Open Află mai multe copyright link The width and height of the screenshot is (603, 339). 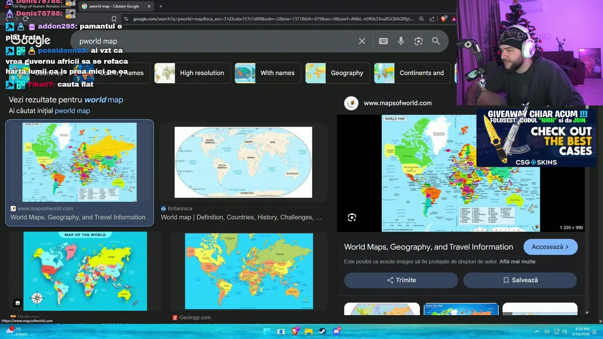(x=517, y=262)
